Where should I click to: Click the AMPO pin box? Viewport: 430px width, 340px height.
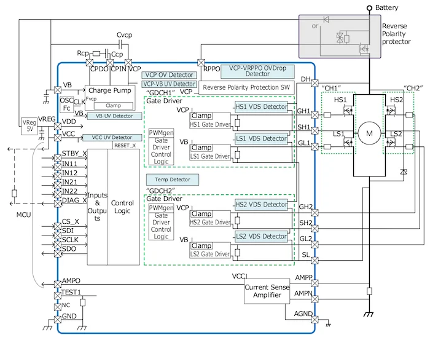tap(57, 280)
